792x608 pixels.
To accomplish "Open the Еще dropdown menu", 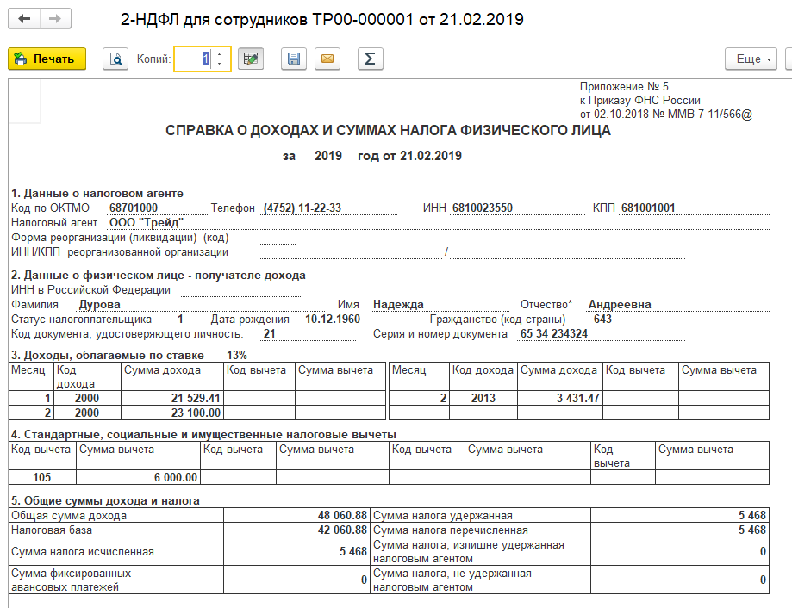I will coord(751,59).
